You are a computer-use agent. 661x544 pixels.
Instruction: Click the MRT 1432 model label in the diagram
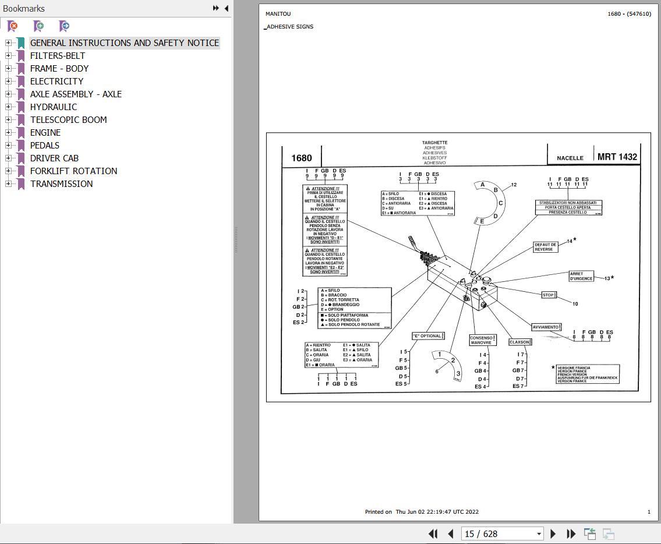point(617,157)
